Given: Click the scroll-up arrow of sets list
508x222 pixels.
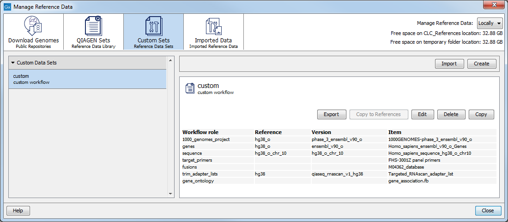Looking at the screenshot, I should tap(171, 60).
